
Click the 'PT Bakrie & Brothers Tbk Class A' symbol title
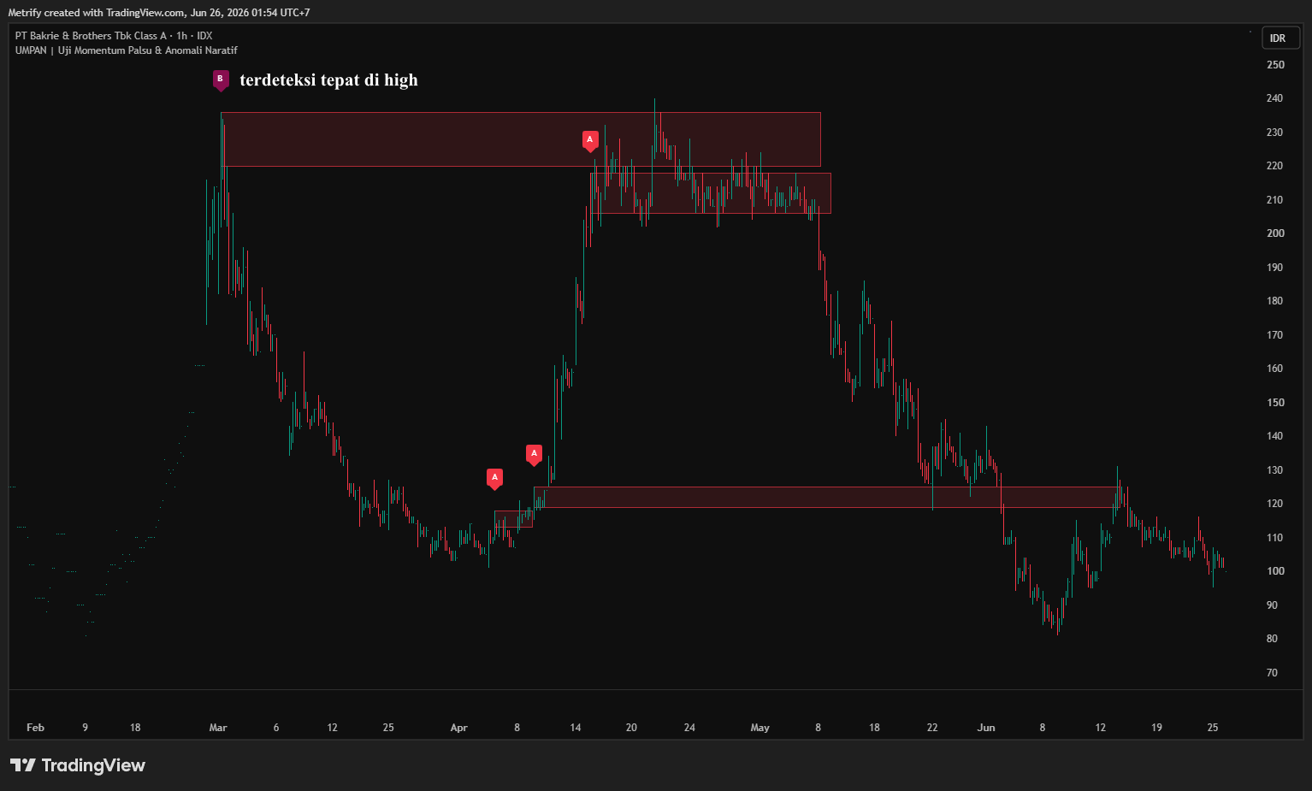[x=91, y=36]
